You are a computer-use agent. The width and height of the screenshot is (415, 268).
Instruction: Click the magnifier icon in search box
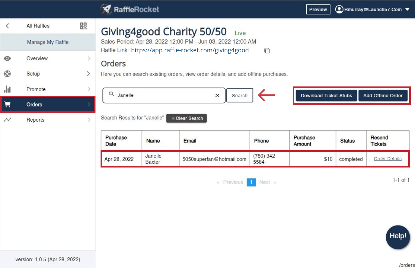click(111, 94)
